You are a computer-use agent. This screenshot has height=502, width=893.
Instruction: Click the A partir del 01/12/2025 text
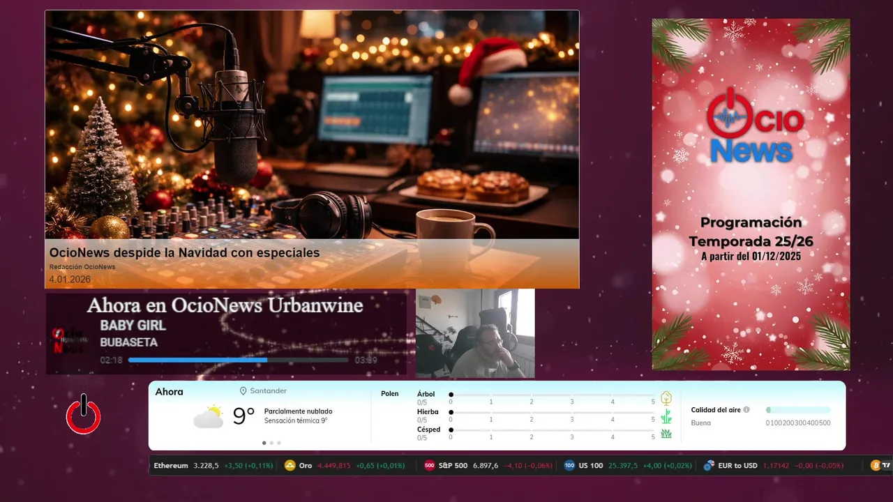click(751, 257)
